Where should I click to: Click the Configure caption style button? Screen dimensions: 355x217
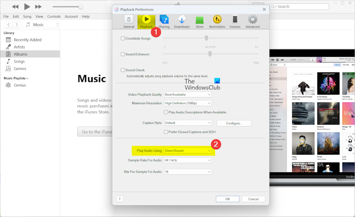pos(234,123)
